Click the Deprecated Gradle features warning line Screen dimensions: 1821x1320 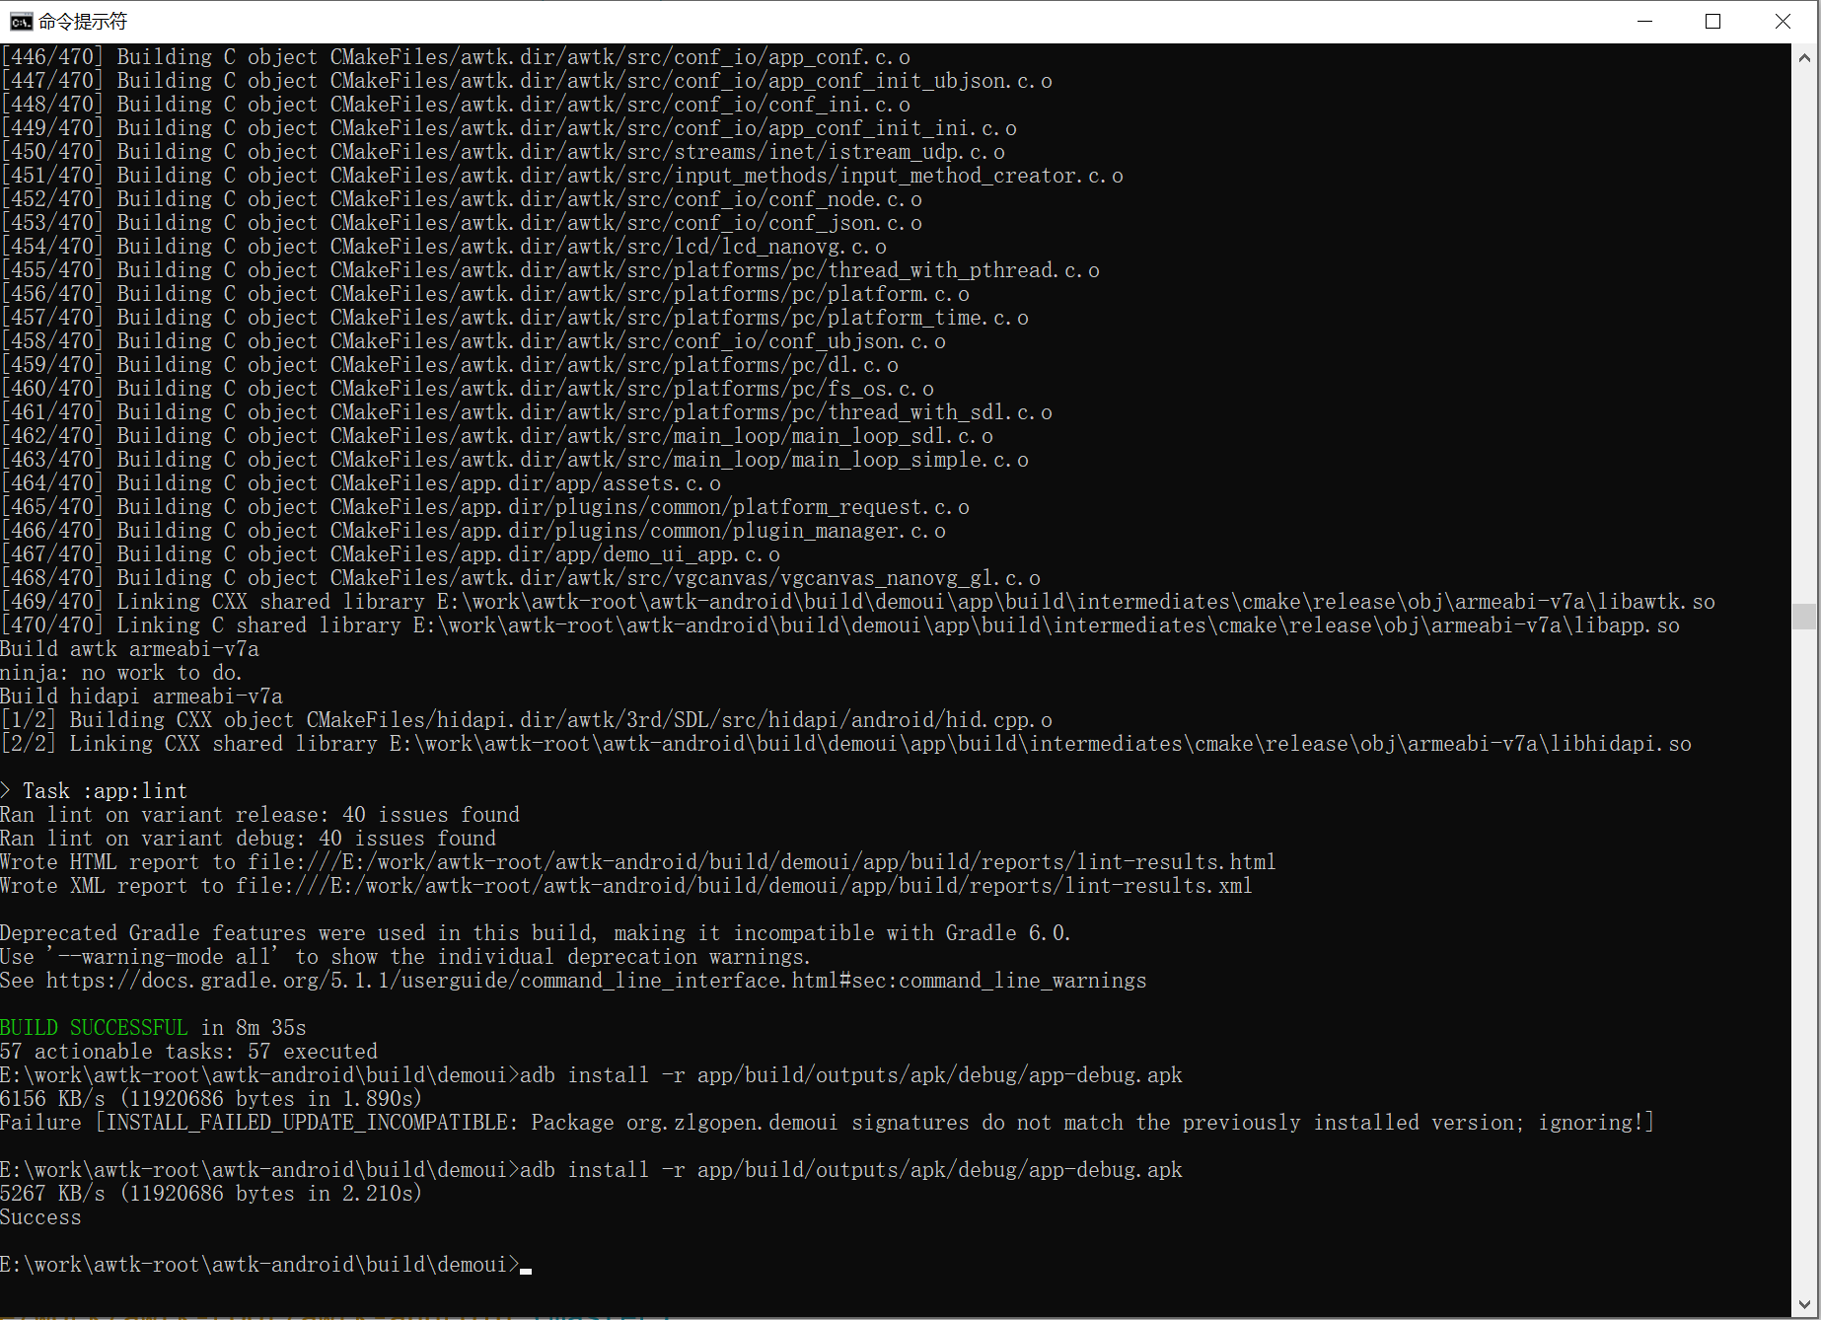point(536,933)
